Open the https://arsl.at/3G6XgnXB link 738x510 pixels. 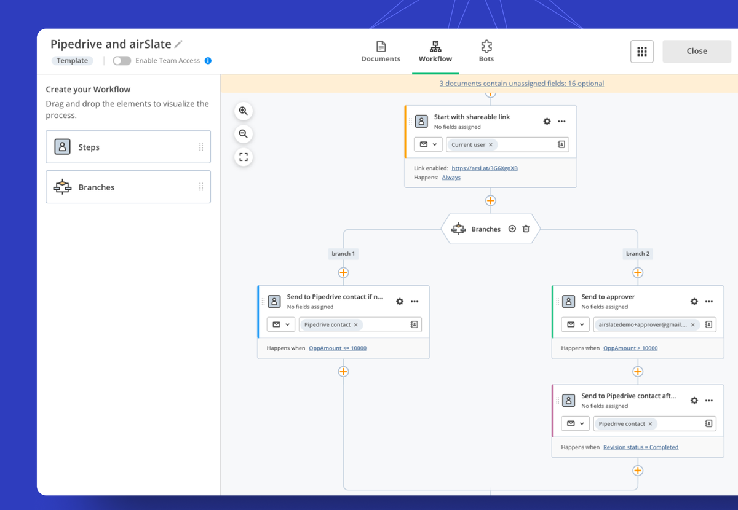coord(485,168)
